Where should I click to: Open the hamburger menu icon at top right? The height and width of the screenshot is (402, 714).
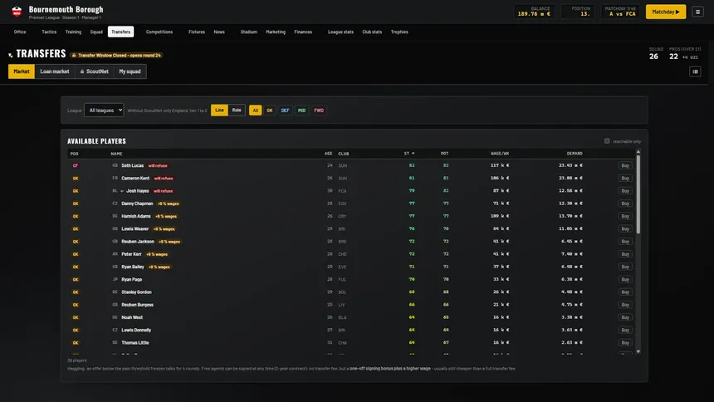point(697,12)
